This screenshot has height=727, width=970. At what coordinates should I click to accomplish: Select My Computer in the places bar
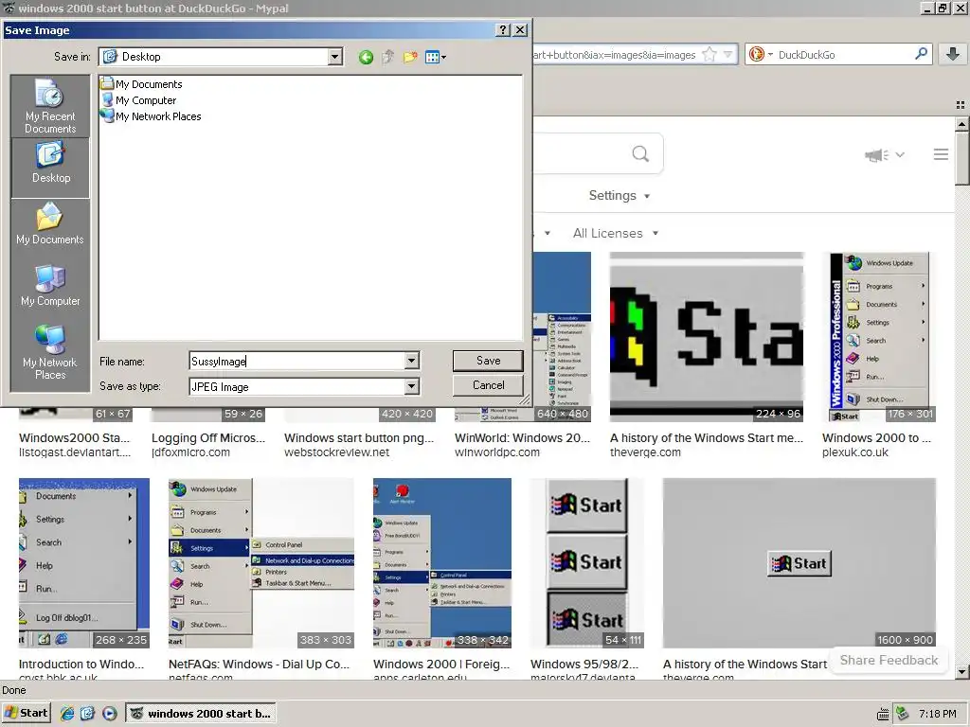50,286
